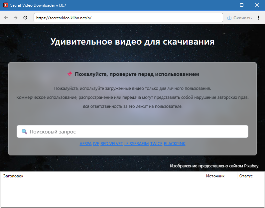Open the RED VELVET link
This screenshot has width=265, height=208.
click(111, 143)
